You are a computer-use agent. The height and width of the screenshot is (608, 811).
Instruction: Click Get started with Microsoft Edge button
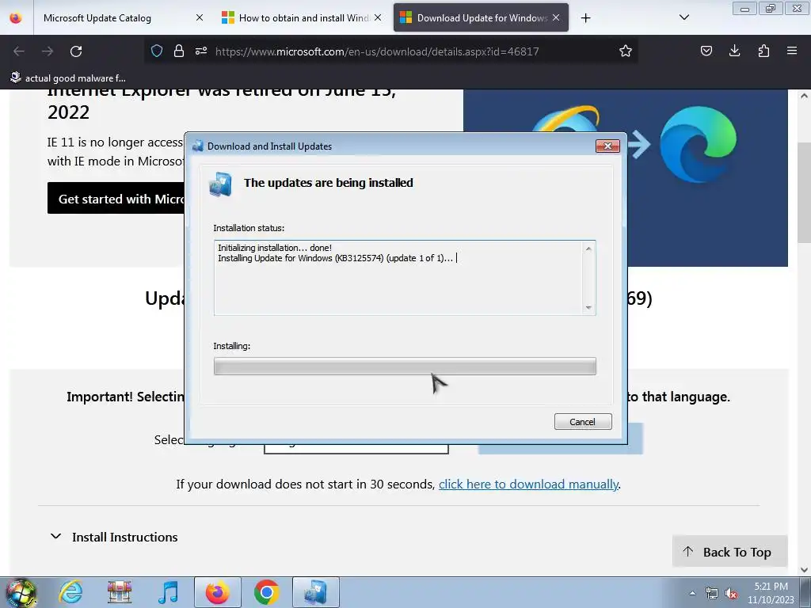pyautogui.click(x=116, y=199)
